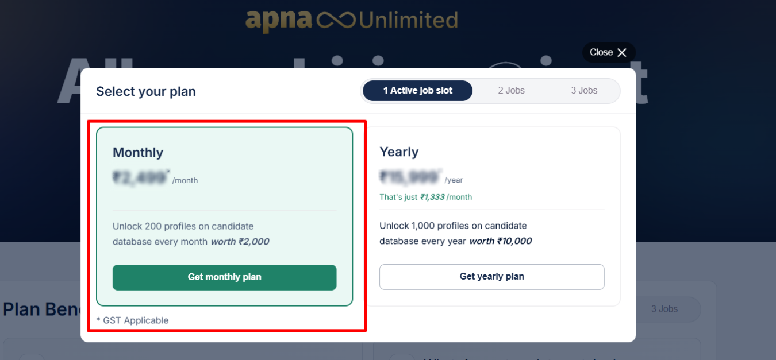Select the Monthly plan card heading

[138, 153]
